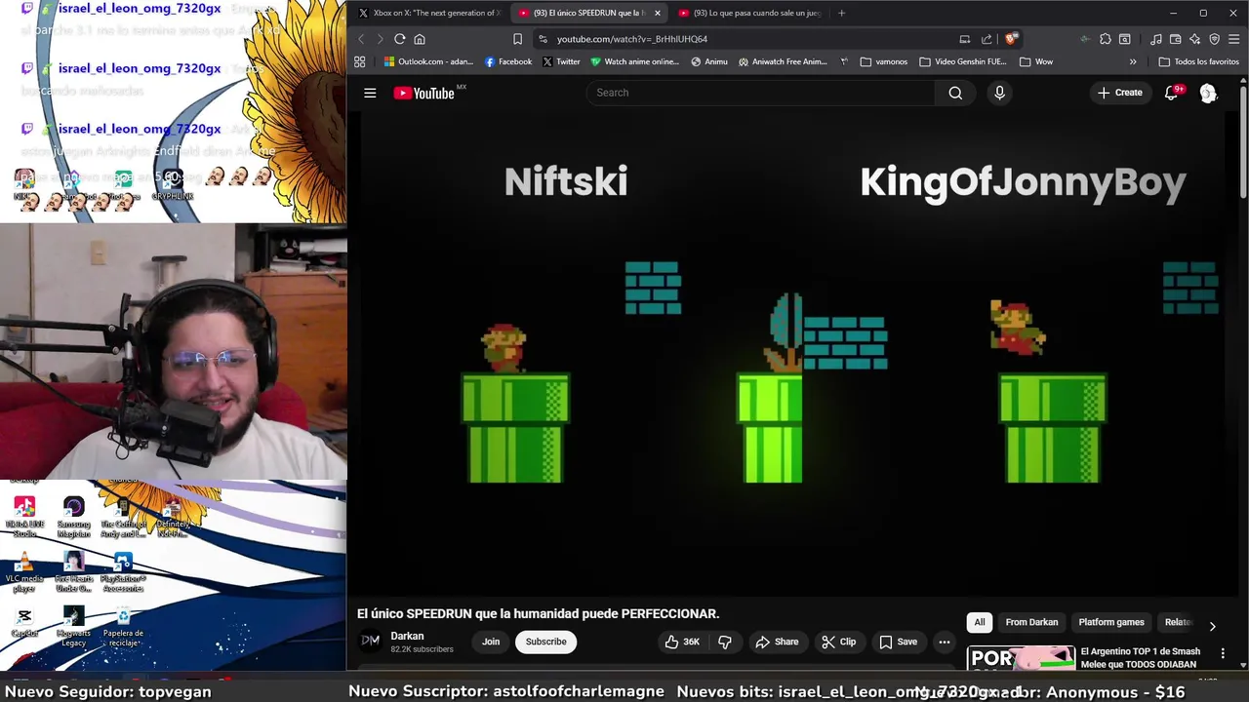This screenshot has height=702, width=1249.
Task: Go to the YouTube home logo
Action: pyautogui.click(x=423, y=93)
